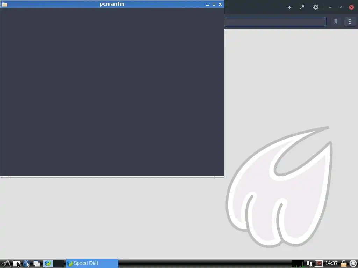The width and height of the screenshot is (358, 268).
Task: Minimize the browser window
Action: tap(330, 7)
